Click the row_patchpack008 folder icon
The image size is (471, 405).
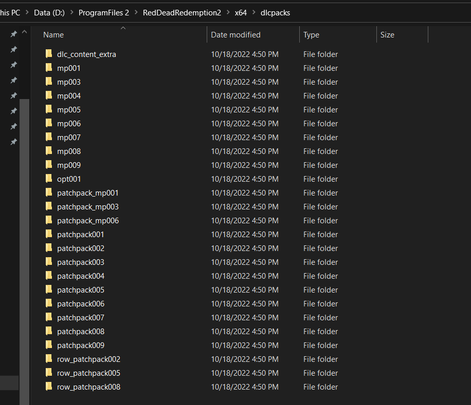49,386
